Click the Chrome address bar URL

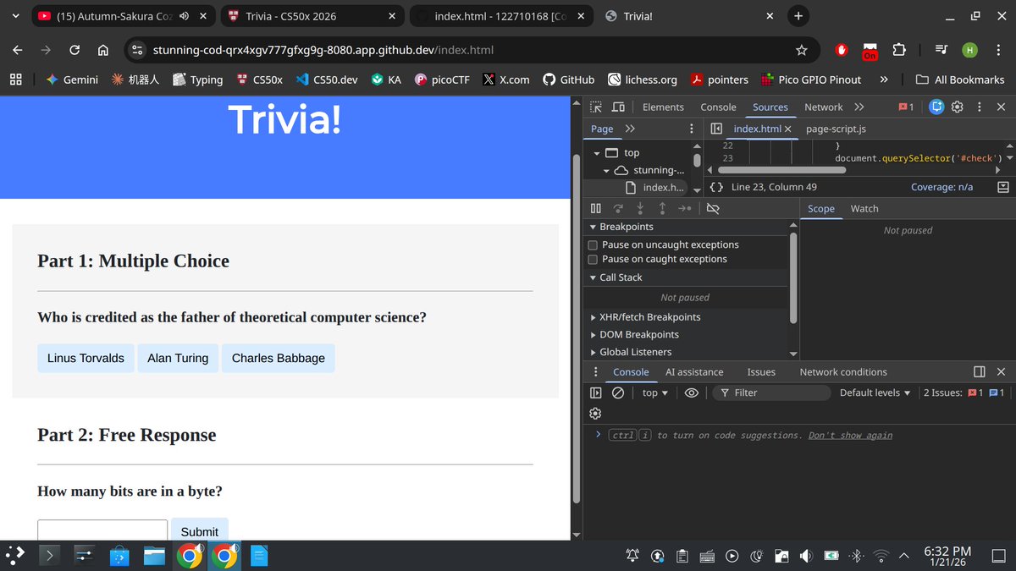click(323, 50)
